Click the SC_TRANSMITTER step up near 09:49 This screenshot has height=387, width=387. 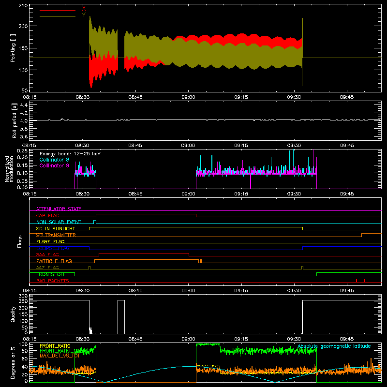point(362,235)
